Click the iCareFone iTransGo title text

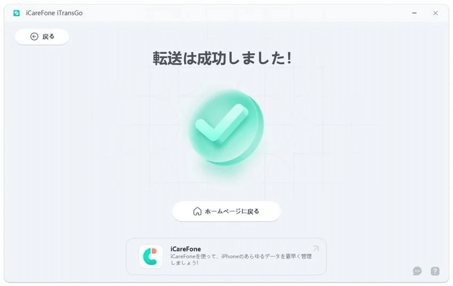pyautogui.click(x=54, y=13)
